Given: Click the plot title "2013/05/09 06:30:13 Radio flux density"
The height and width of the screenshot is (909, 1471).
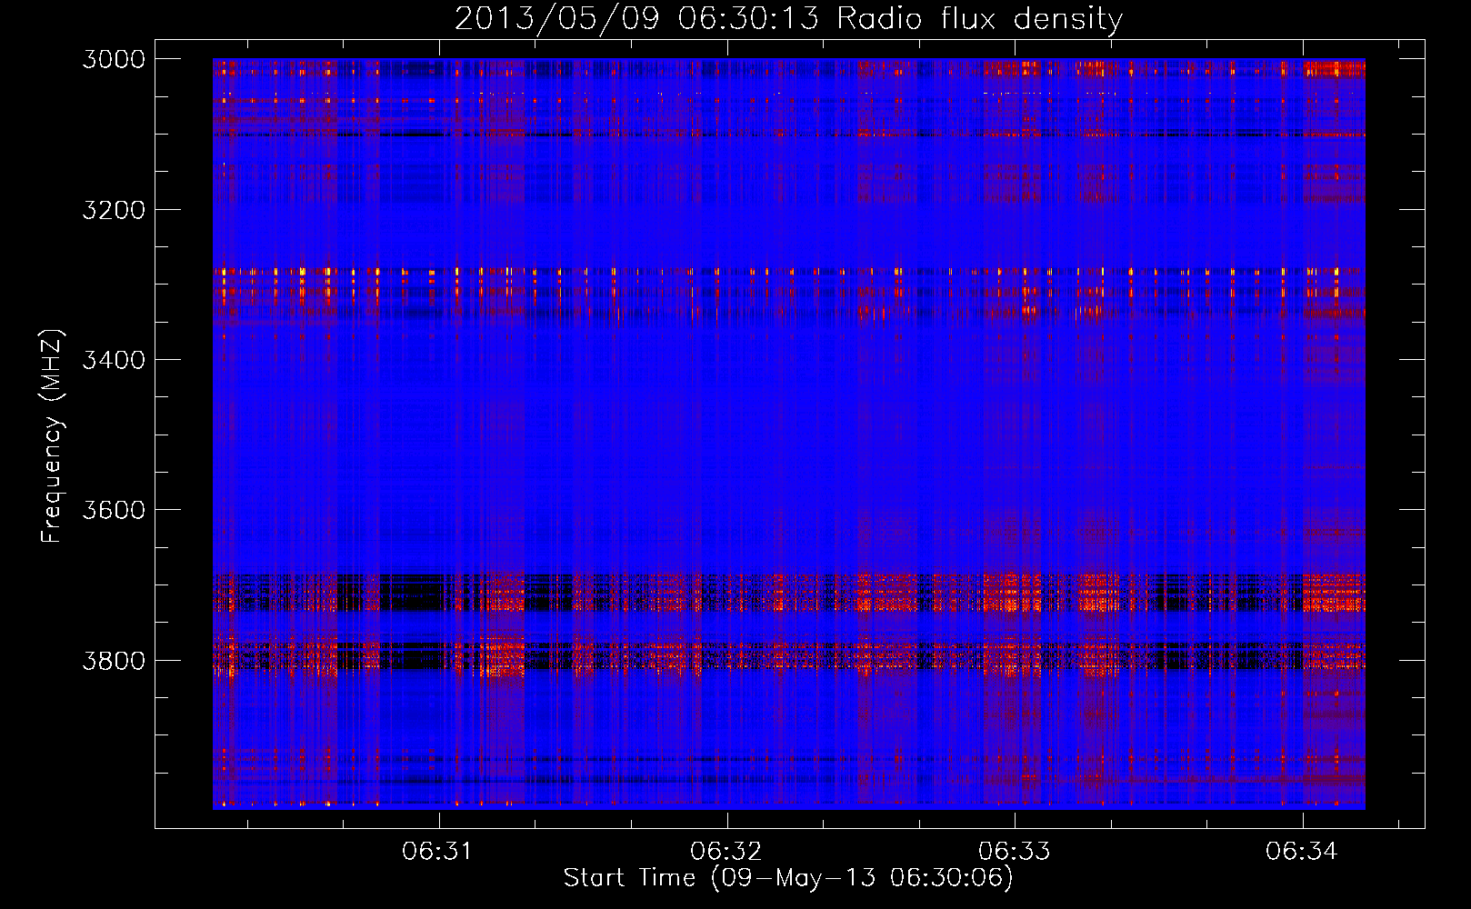Looking at the screenshot, I should [x=788, y=18].
